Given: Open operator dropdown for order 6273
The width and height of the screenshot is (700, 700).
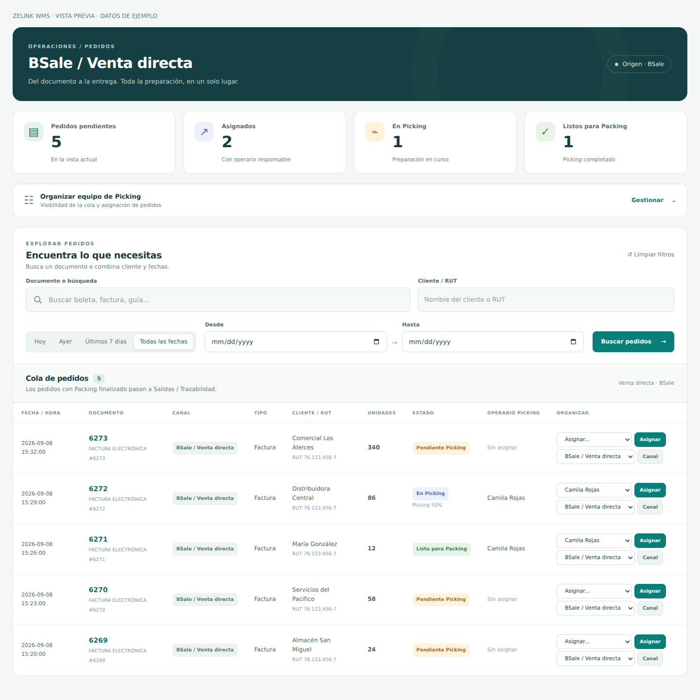Looking at the screenshot, I should point(594,440).
